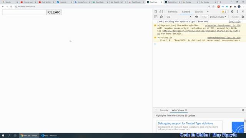The height and width of the screenshot is (138, 246).
Task: Switch to VS Code App.js taskbar item
Action: (50, 135)
